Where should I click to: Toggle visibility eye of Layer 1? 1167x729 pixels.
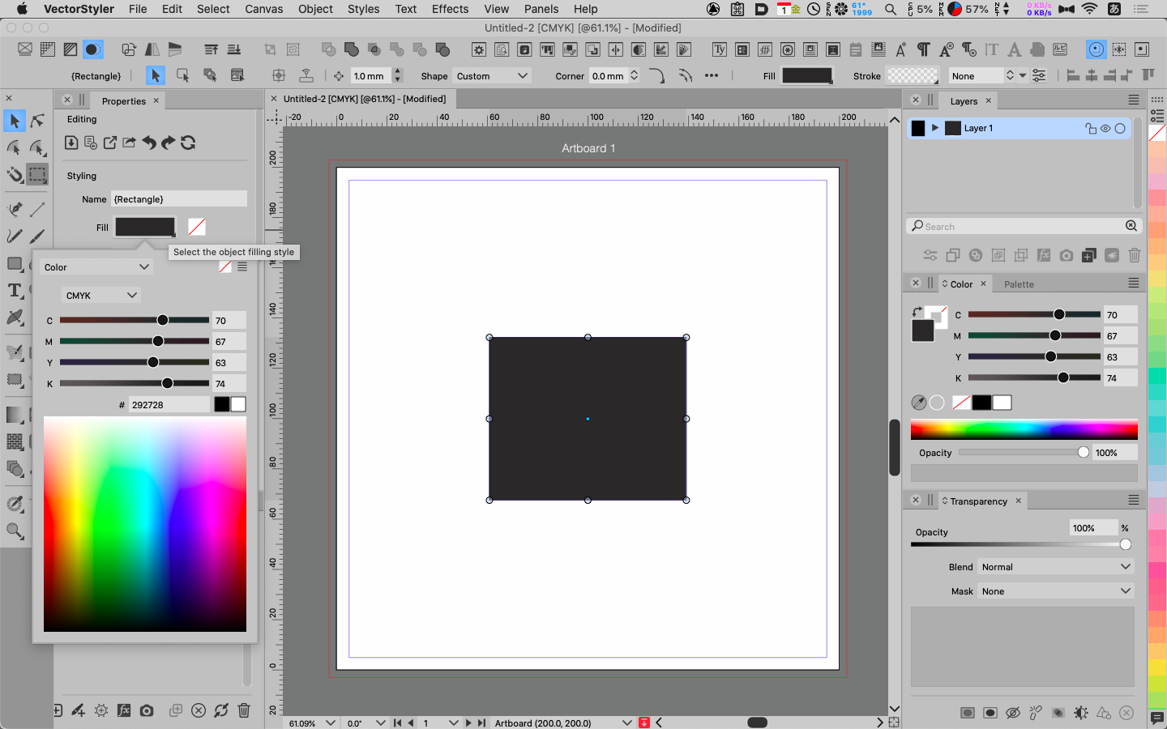click(1105, 128)
